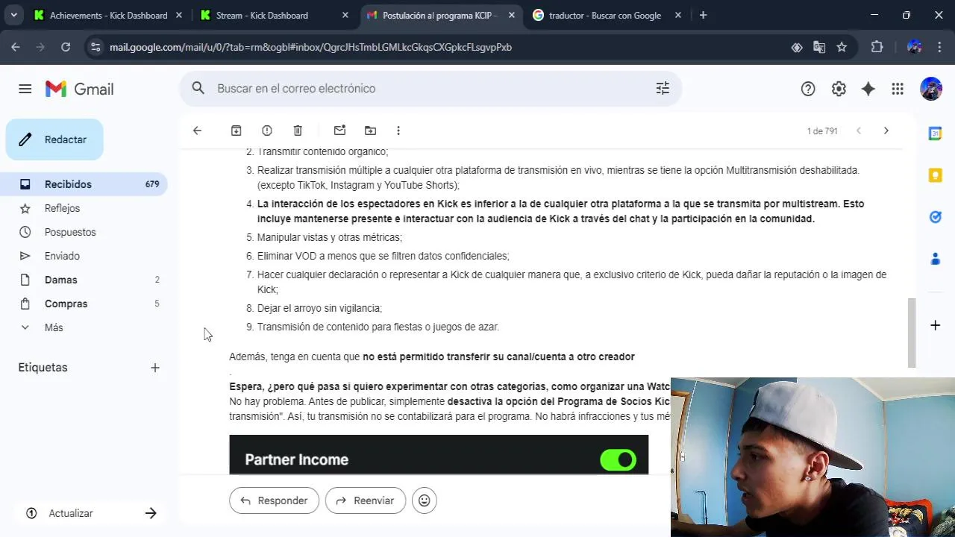The image size is (955, 537).
Task: View site information icon
Action: [x=95, y=47]
